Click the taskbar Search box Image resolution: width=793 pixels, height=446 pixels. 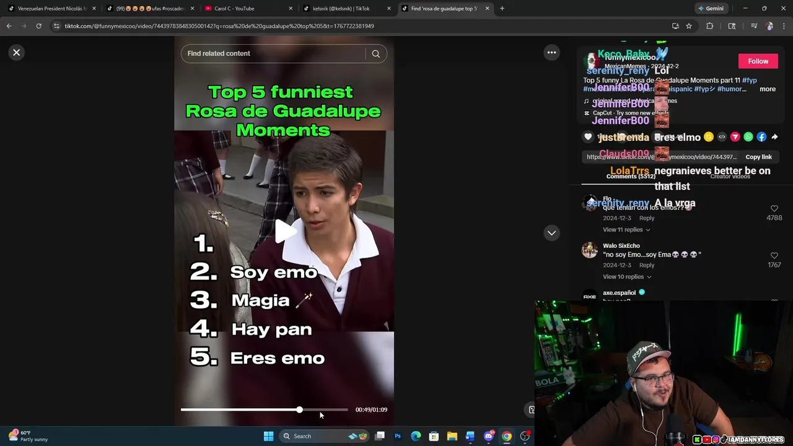(x=324, y=436)
